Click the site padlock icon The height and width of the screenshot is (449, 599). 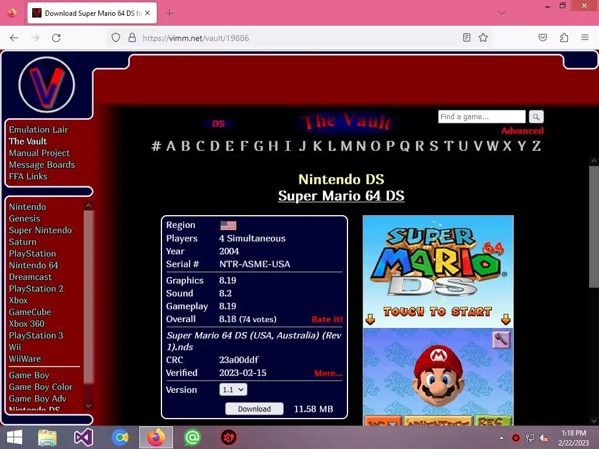132,37
